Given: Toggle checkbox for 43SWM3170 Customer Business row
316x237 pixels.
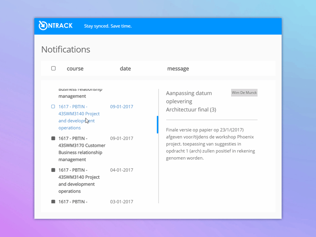Looking at the screenshot, I should coord(53,138).
